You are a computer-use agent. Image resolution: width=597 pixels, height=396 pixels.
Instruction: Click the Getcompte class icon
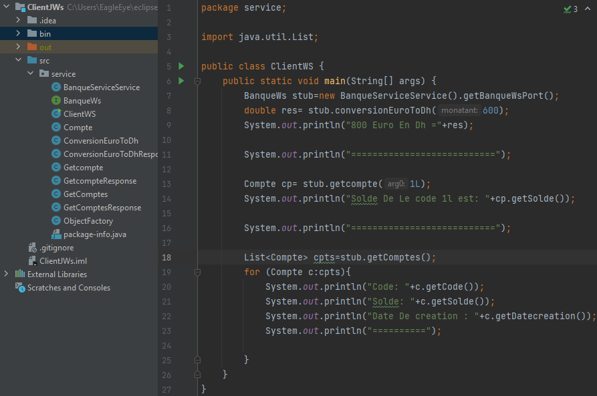[56, 167]
